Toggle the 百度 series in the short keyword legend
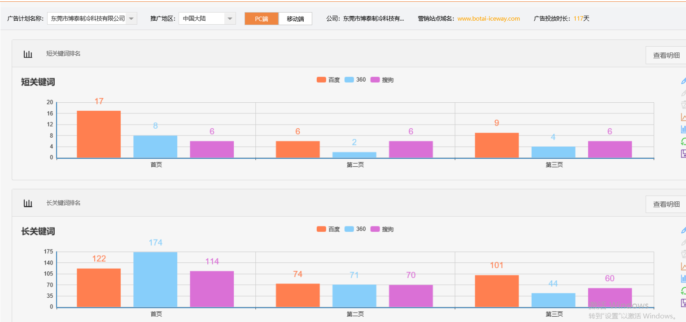This screenshot has height=322, width=686. (328, 79)
